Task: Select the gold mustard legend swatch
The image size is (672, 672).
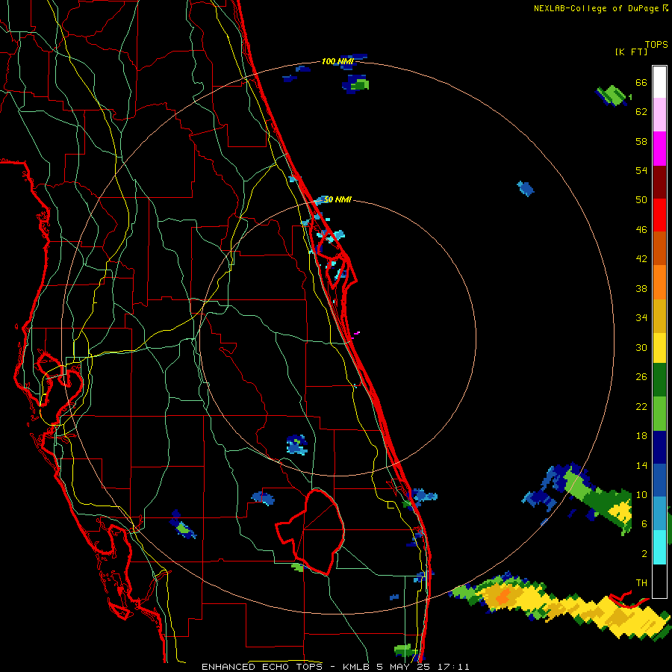Action: pyautogui.click(x=659, y=316)
